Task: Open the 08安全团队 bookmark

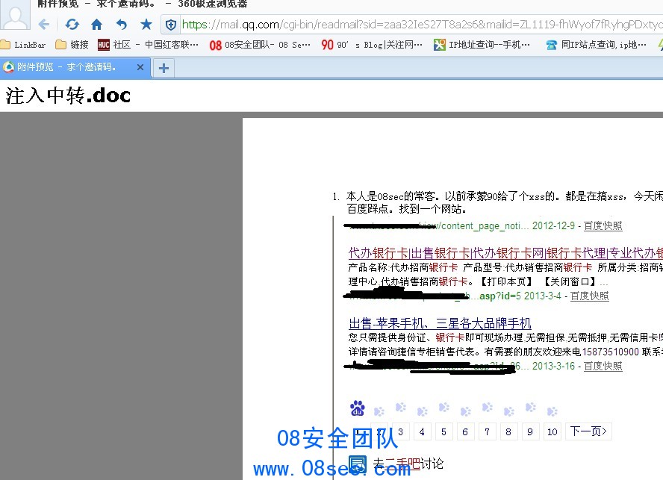Action: pyautogui.click(x=260, y=44)
